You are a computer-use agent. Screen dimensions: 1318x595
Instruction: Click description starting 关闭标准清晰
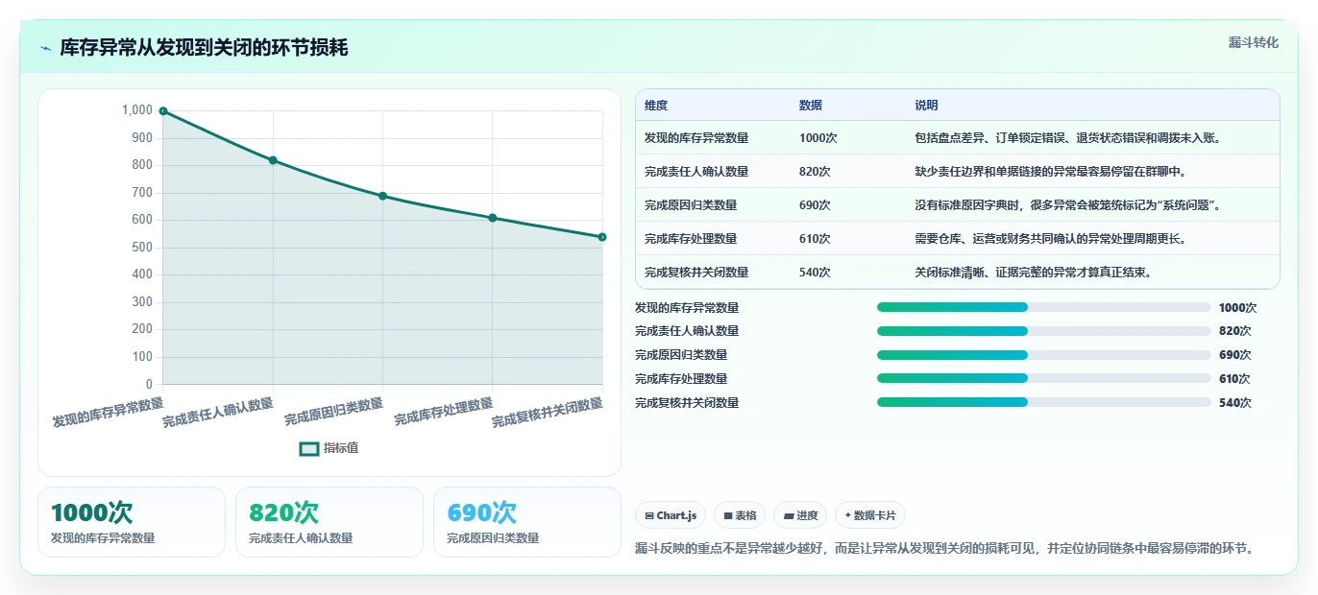[1034, 273]
